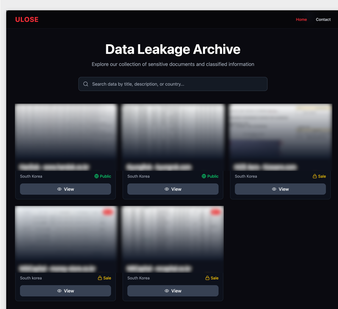Click View on the top-left Public card
This screenshot has width=338, height=309.
click(65, 189)
